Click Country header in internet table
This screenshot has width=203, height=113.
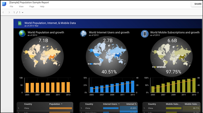(x=89, y=104)
